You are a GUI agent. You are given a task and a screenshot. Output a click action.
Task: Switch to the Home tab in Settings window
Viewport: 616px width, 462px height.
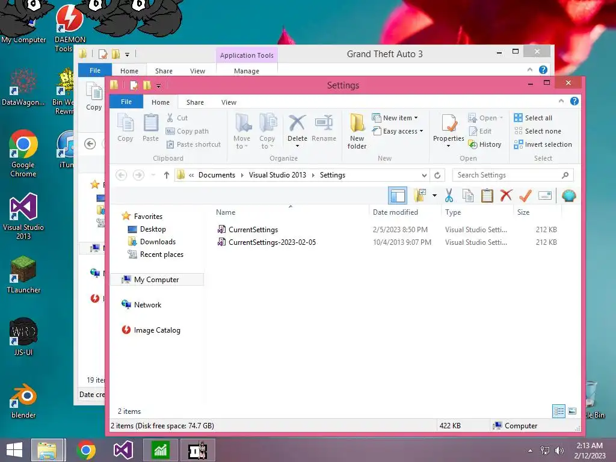161,102
